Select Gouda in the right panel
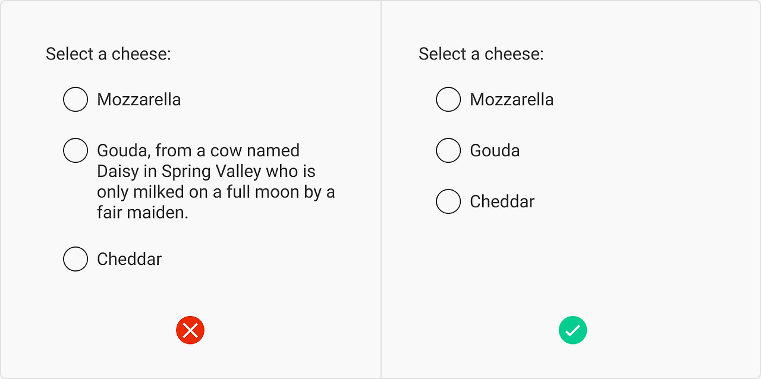761x379 pixels. click(x=448, y=150)
